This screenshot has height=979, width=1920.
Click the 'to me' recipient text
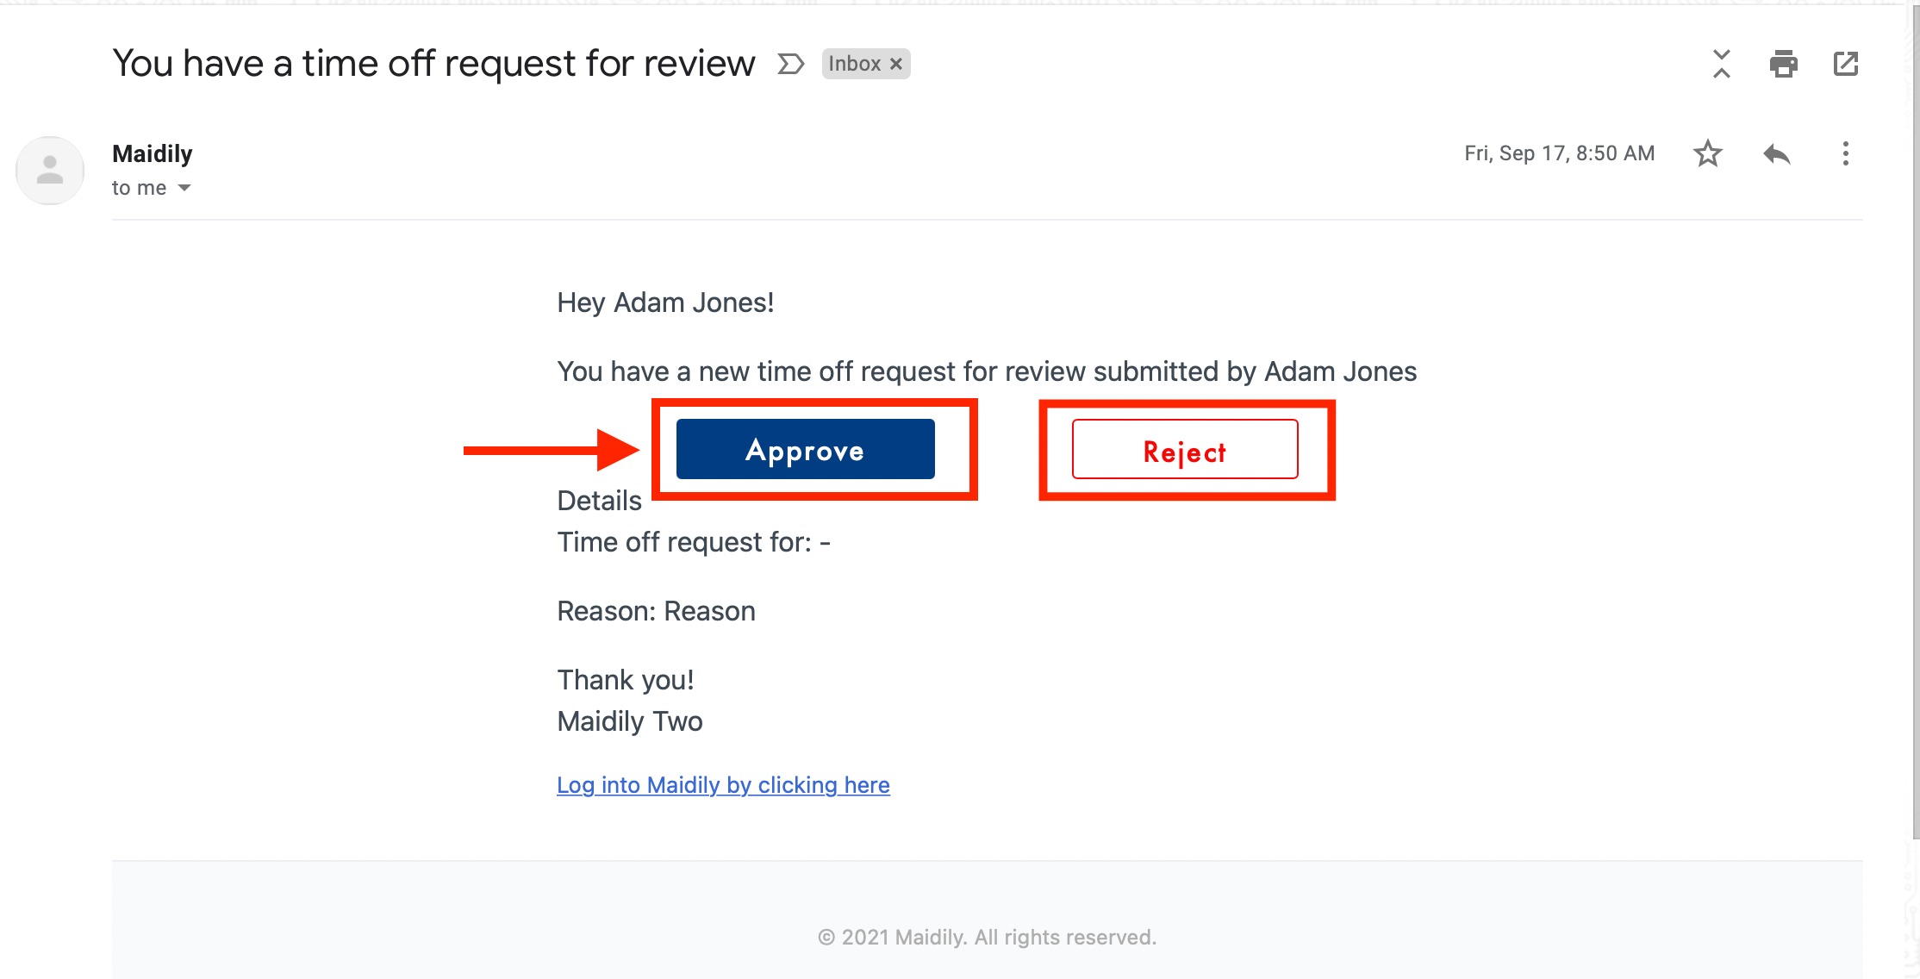139,188
